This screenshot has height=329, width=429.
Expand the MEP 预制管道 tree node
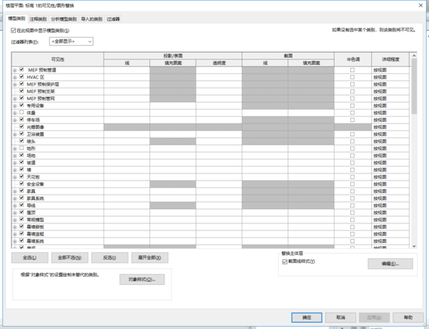(x=14, y=71)
